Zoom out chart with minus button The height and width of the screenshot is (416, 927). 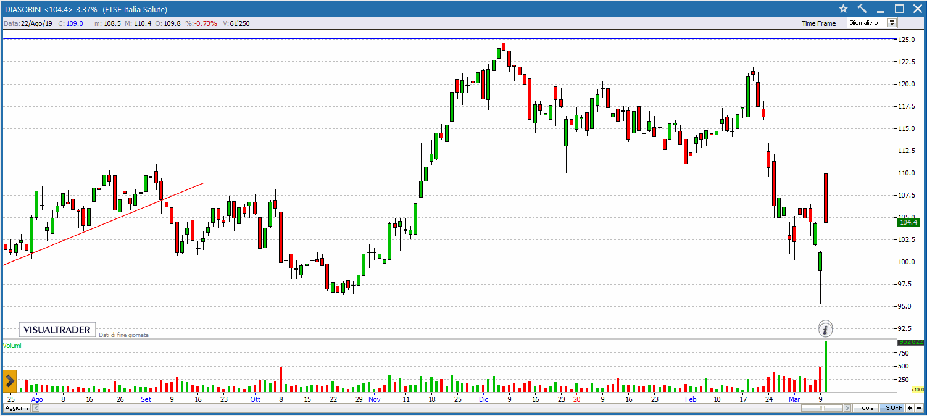click(919, 408)
